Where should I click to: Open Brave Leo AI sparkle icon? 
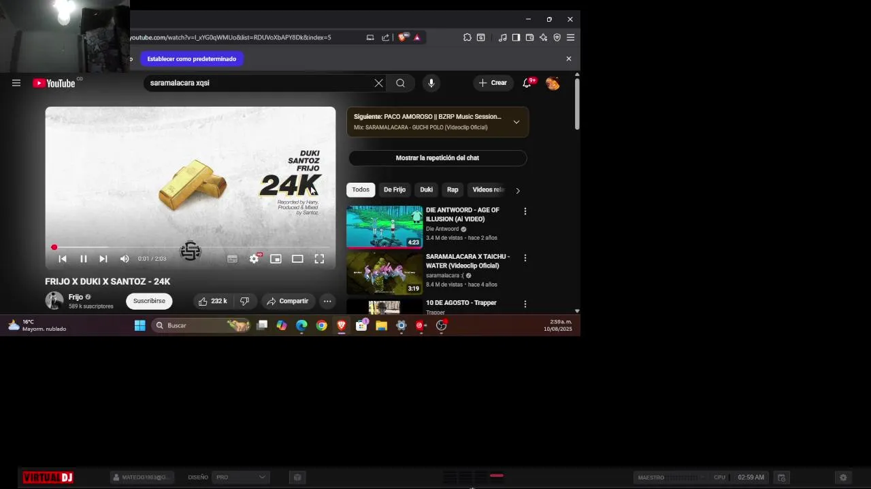543,37
